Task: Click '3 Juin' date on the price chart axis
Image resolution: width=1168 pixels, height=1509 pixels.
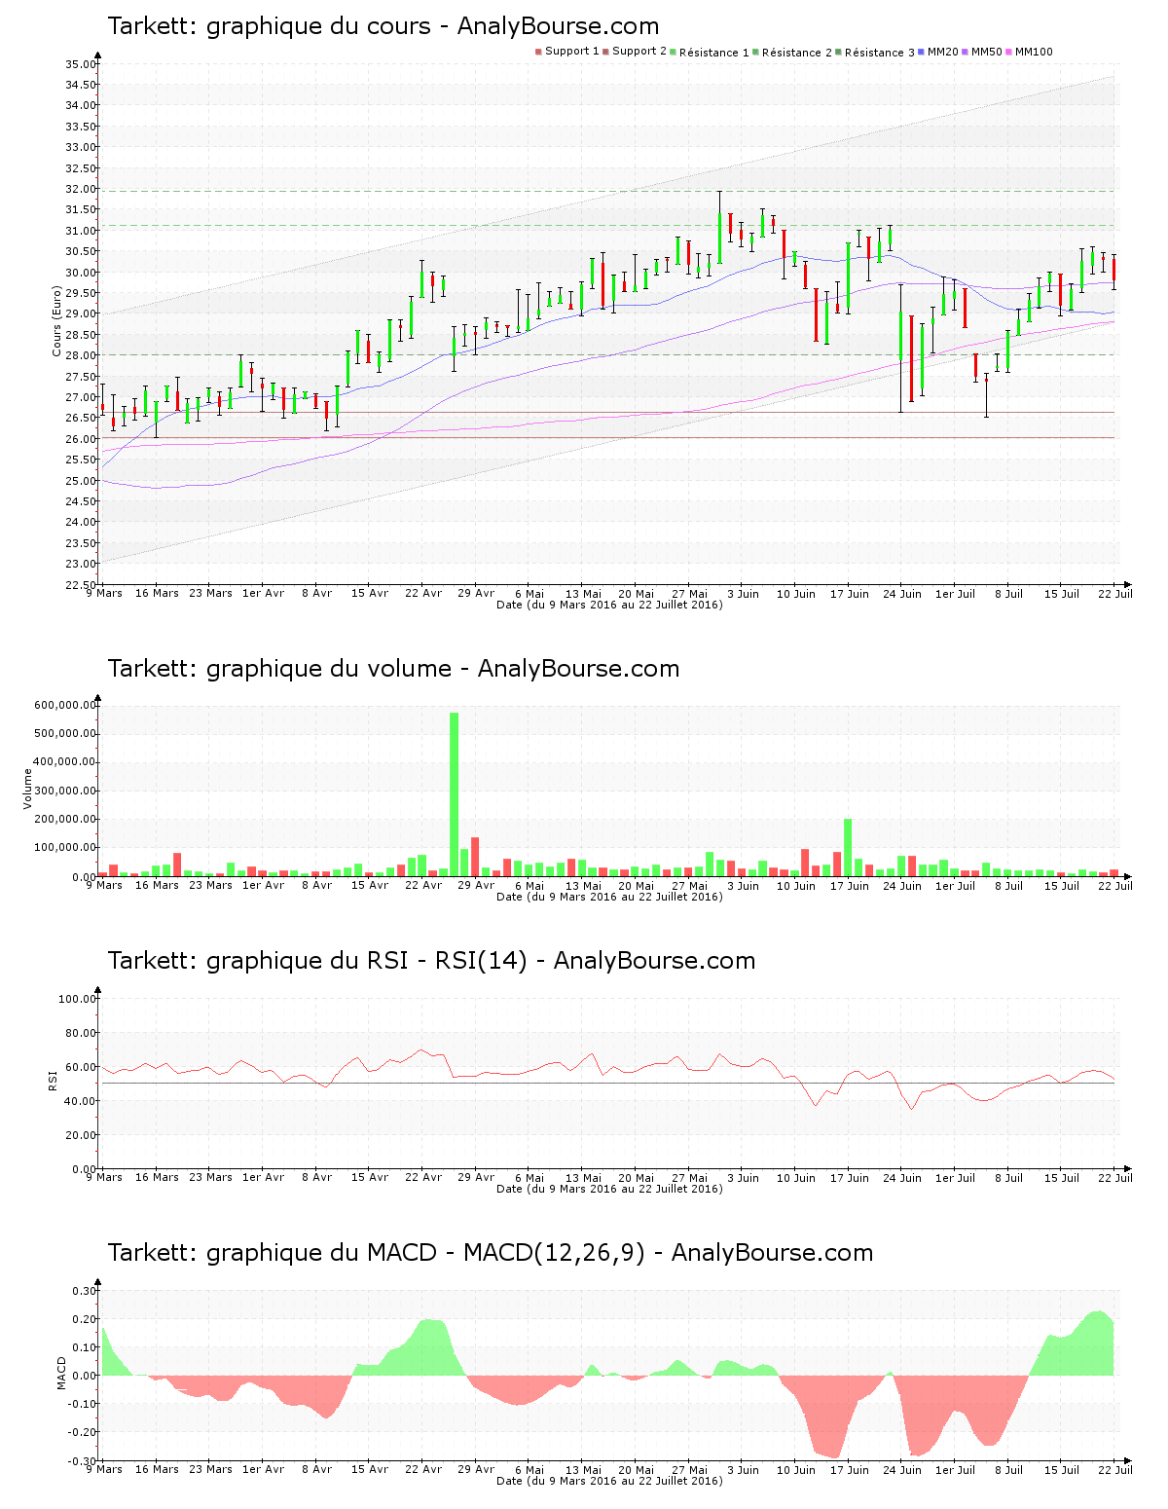Action: pyautogui.click(x=744, y=593)
